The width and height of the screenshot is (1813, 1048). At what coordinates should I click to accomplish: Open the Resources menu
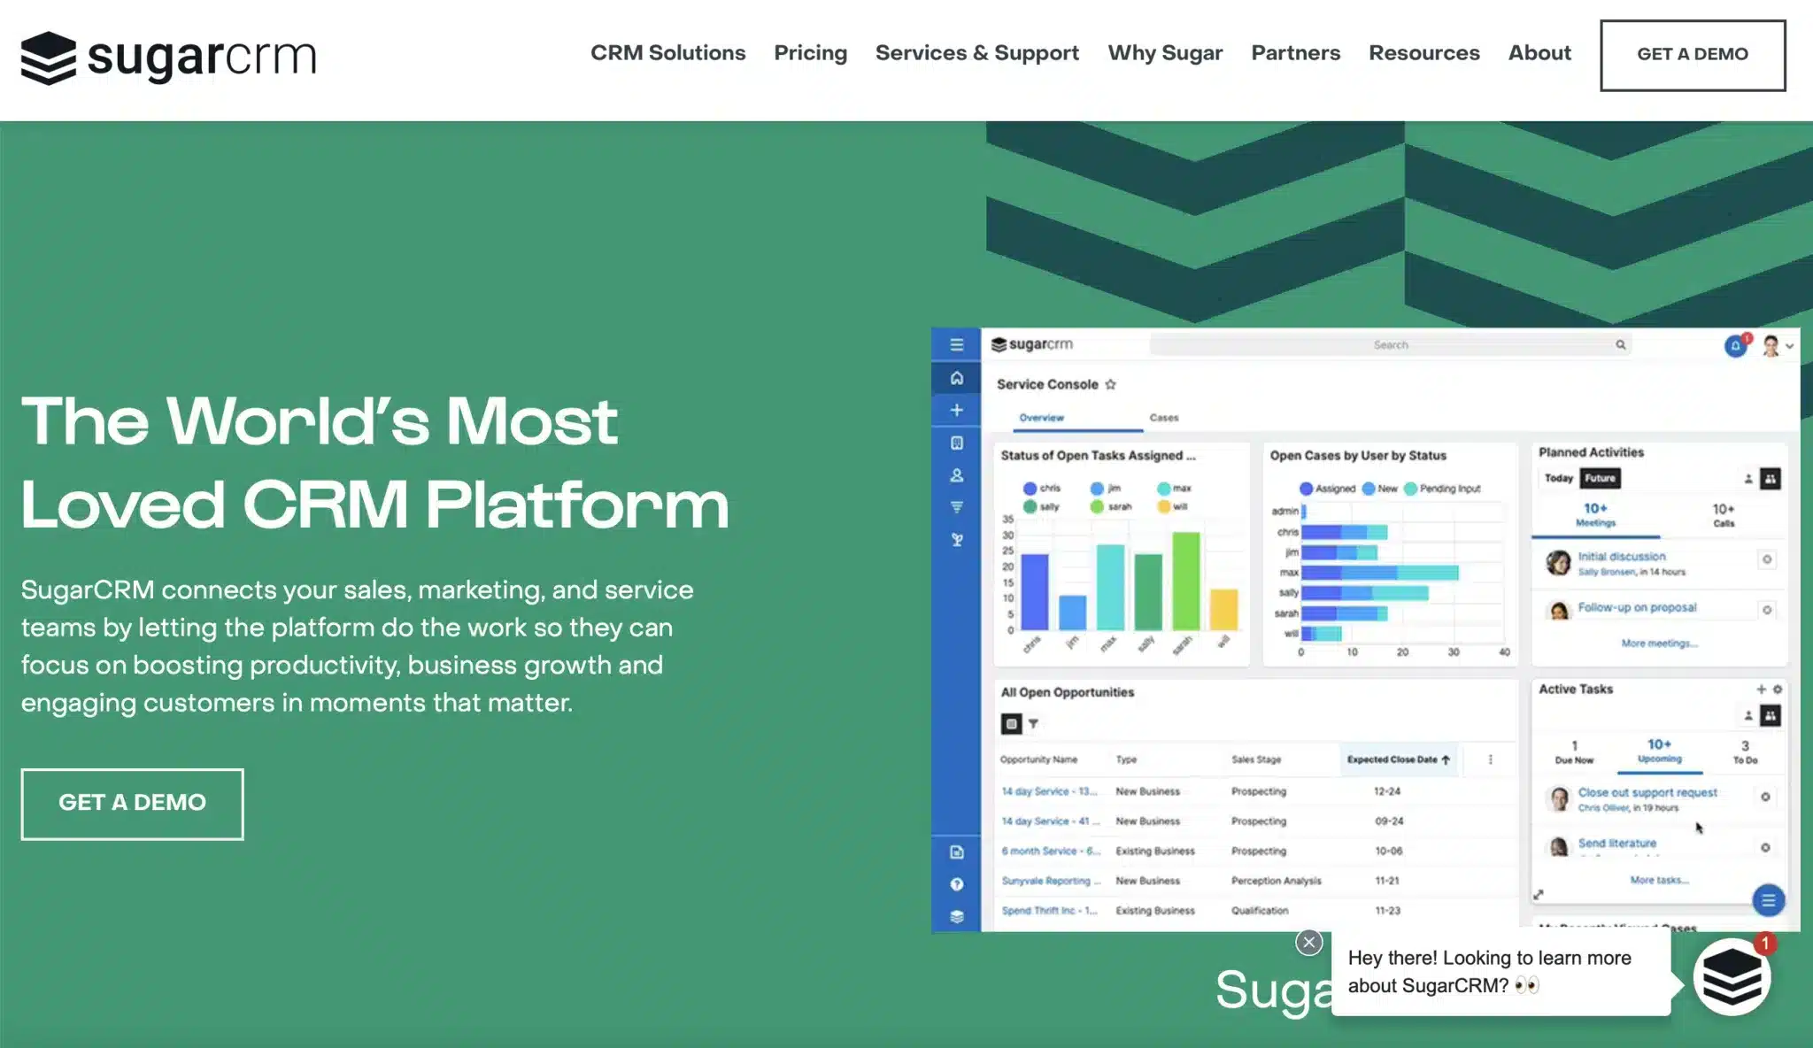coord(1424,53)
